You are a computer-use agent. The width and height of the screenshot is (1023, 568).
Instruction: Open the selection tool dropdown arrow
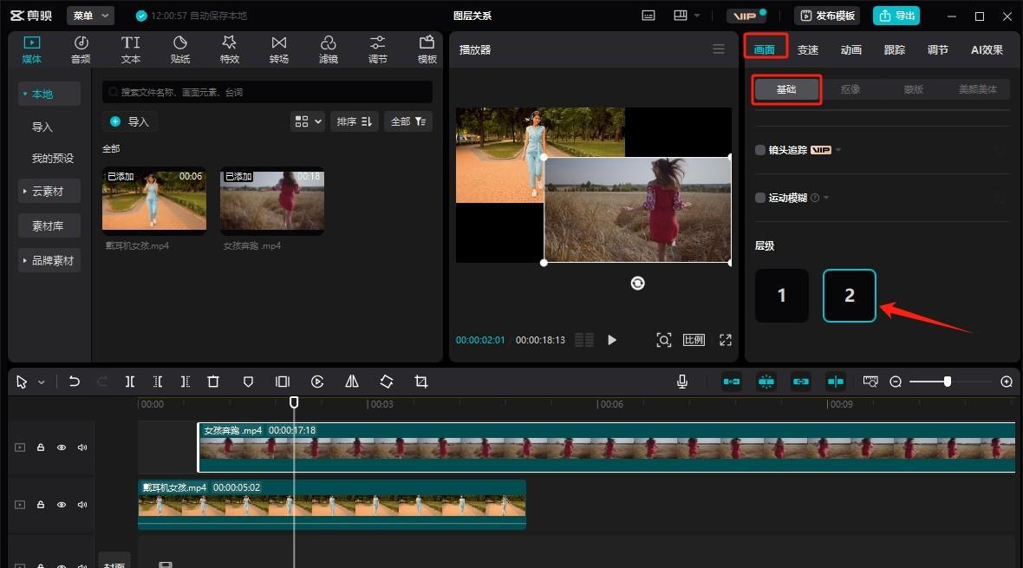(x=41, y=382)
